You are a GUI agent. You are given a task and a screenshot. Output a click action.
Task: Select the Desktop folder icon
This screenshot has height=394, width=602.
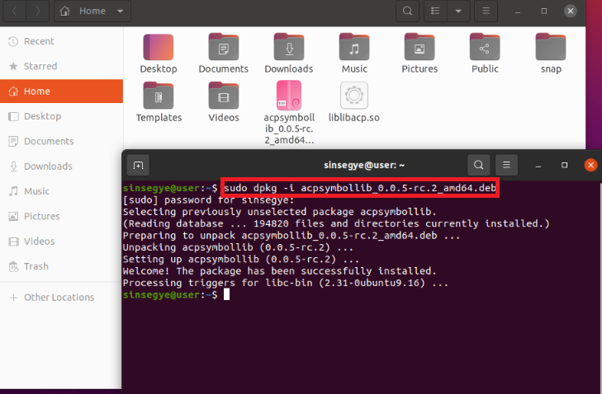[x=159, y=47]
